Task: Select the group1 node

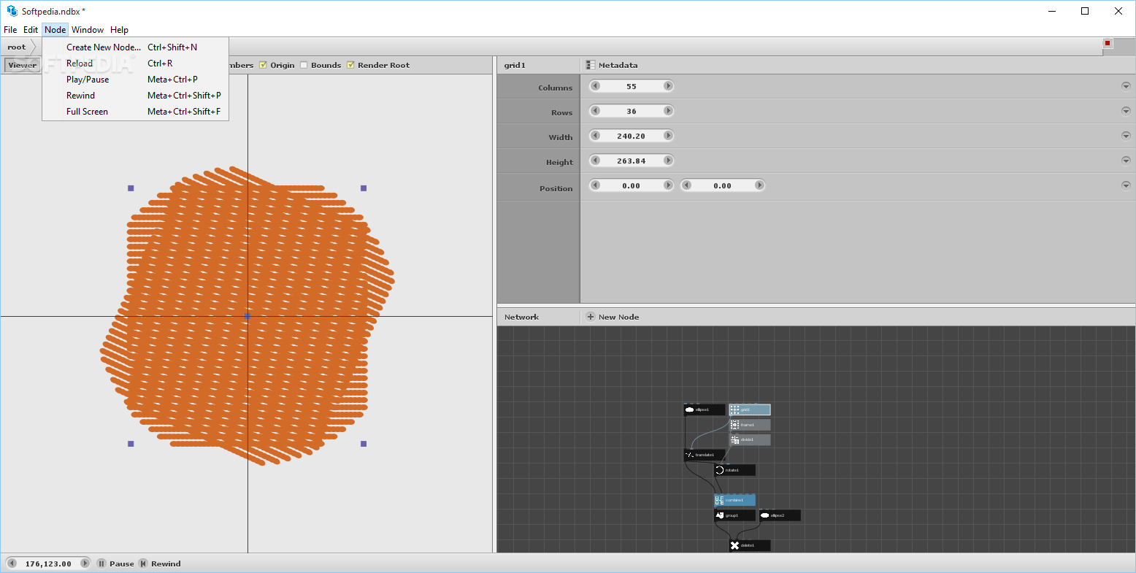Action: click(x=734, y=515)
